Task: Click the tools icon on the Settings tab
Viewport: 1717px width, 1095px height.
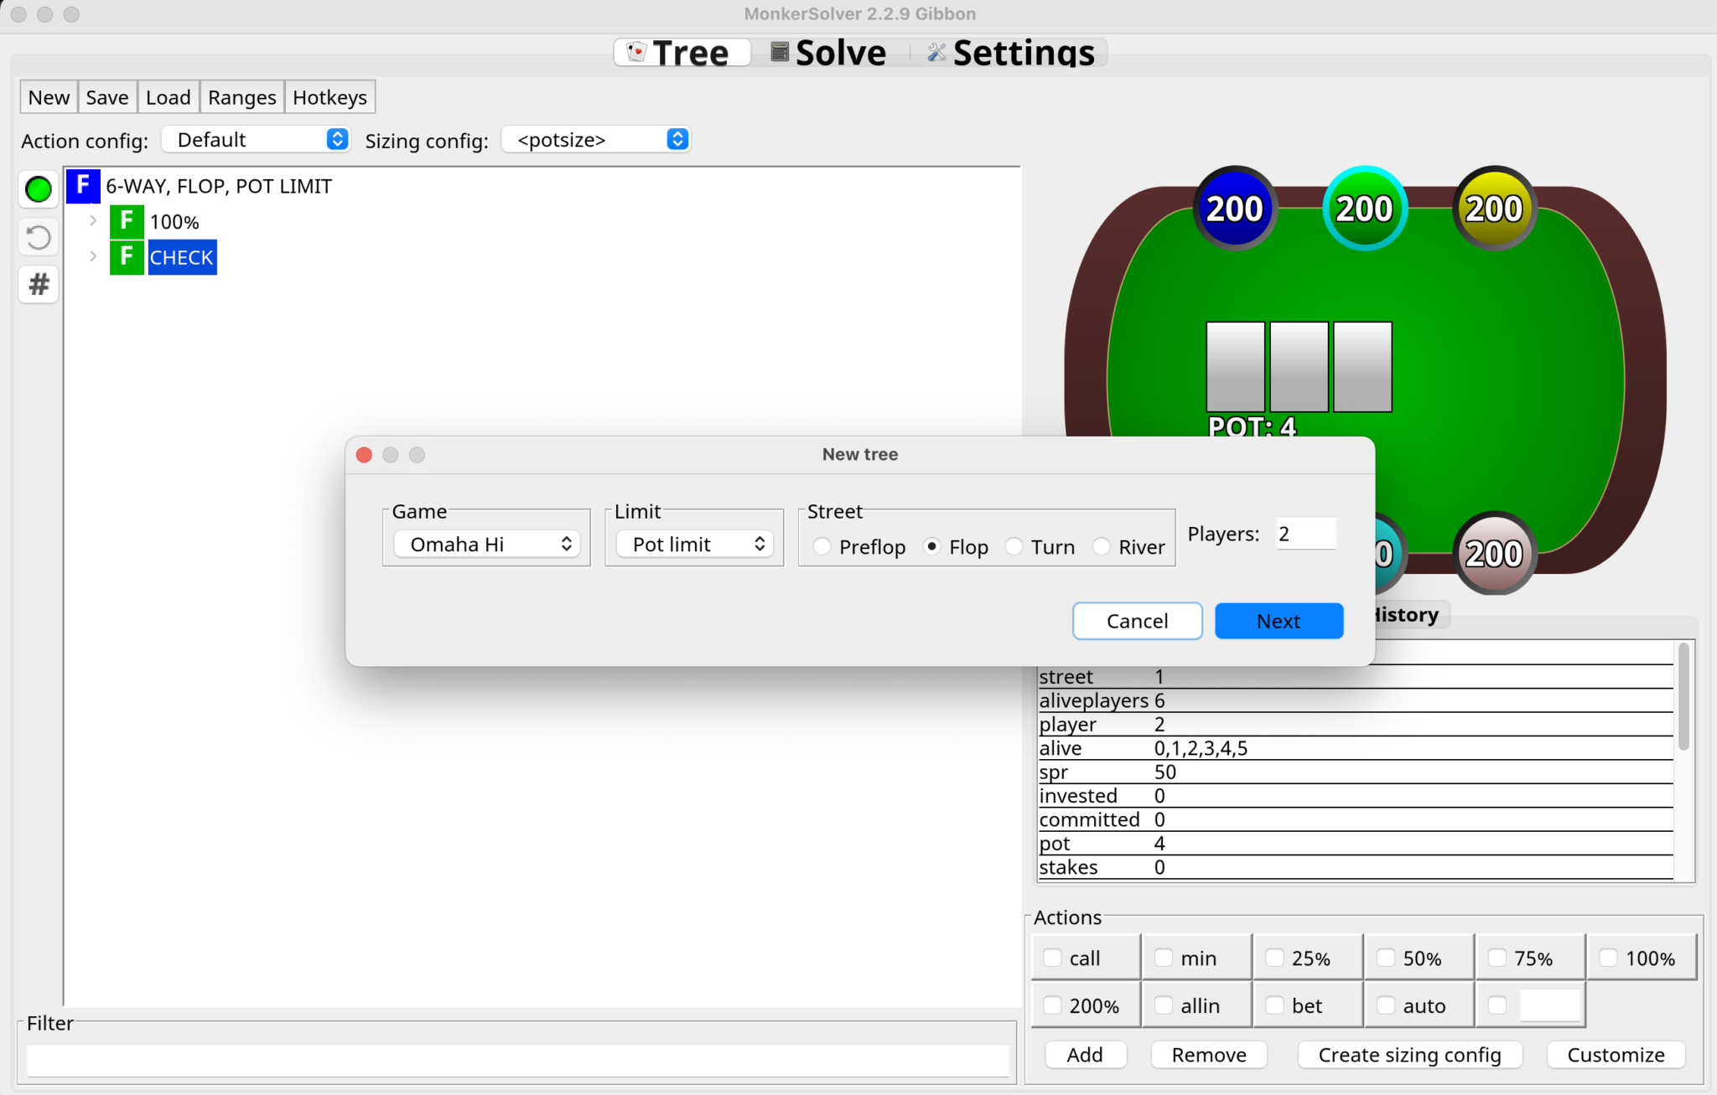Action: click(x=936, y=52)
